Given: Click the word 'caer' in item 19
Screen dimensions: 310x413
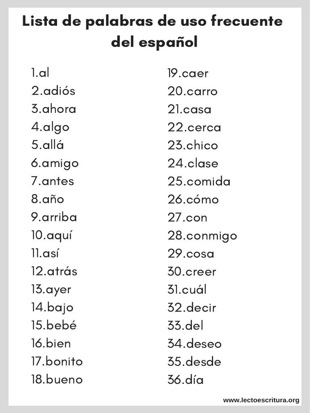Looking at the screenshot, I should [x=195, y=74].
